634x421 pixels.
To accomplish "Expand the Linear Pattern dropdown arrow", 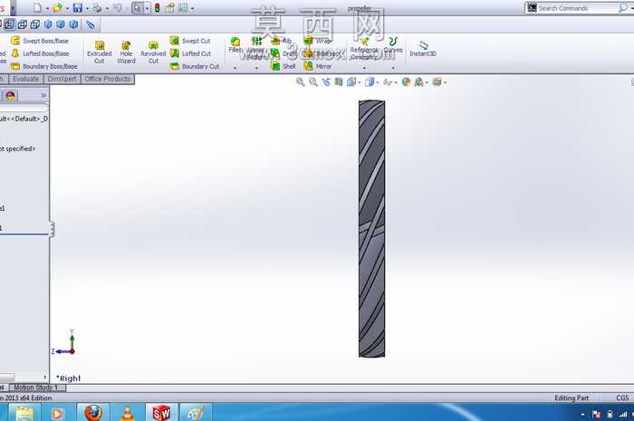I will tap(256, 68).
